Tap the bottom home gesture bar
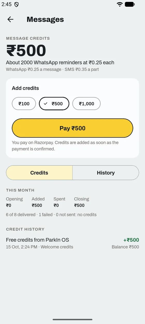 pos(72,320)
